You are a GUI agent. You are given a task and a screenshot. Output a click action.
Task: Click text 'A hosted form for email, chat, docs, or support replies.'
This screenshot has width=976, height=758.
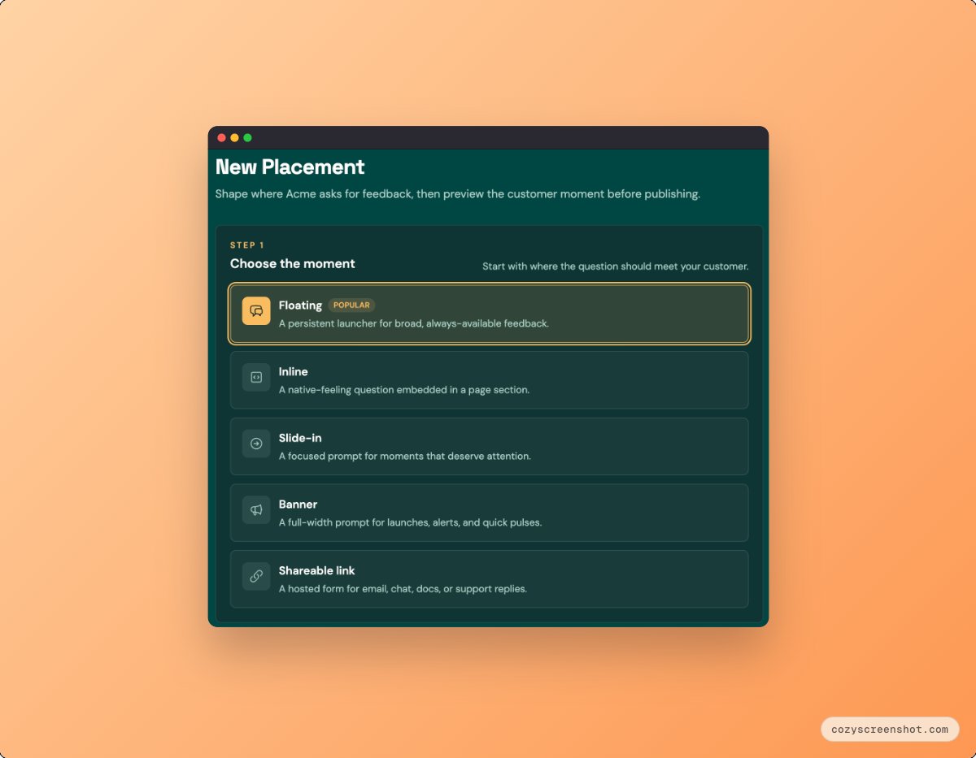pos(403,589)
